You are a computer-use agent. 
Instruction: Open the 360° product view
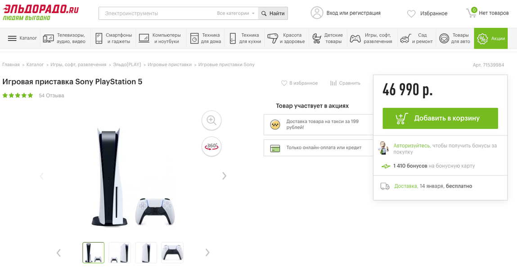[211, 146]
